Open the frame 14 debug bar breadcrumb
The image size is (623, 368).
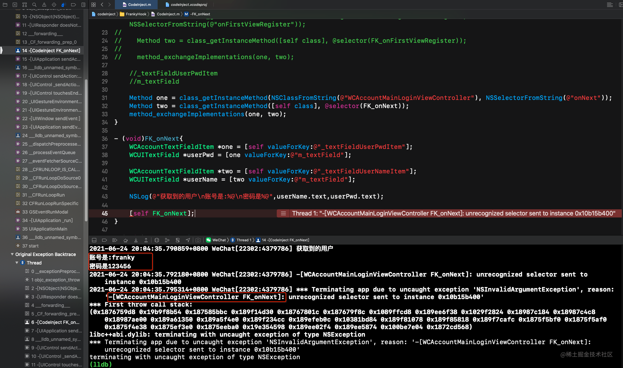click(x=283, y=240)
